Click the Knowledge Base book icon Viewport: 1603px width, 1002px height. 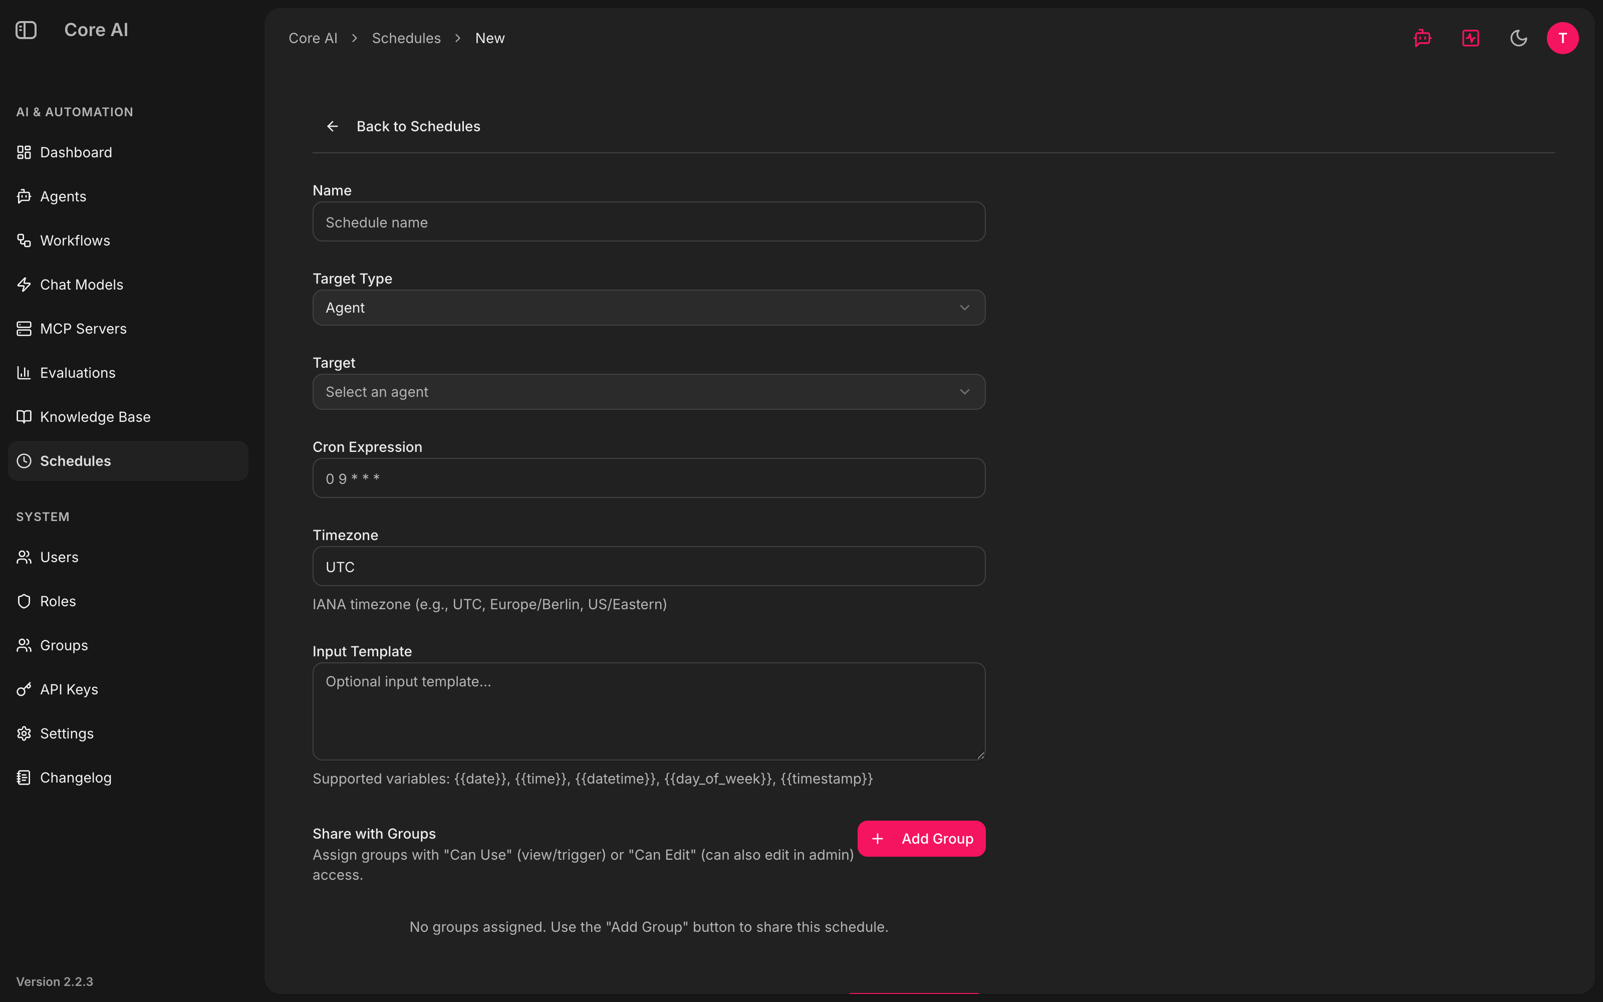coord(24,417)
